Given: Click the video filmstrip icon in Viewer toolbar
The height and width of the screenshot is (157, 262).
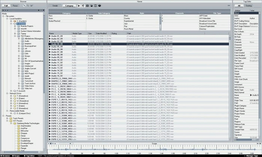Looking at the screenshot, I should [95, 6].
